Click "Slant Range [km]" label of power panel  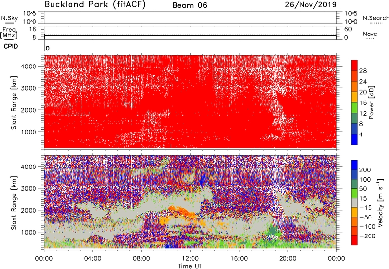[x=14, y=102]
